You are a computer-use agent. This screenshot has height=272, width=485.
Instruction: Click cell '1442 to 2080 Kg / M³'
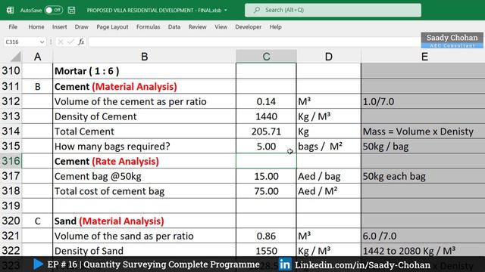pos(423,251)
